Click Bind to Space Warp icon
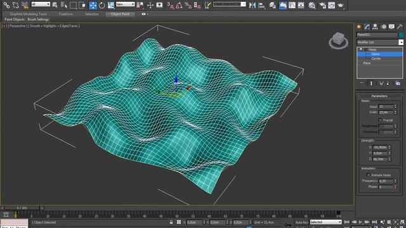The width and height of the screenshot is (406, 228). click(x=25, y=5)
